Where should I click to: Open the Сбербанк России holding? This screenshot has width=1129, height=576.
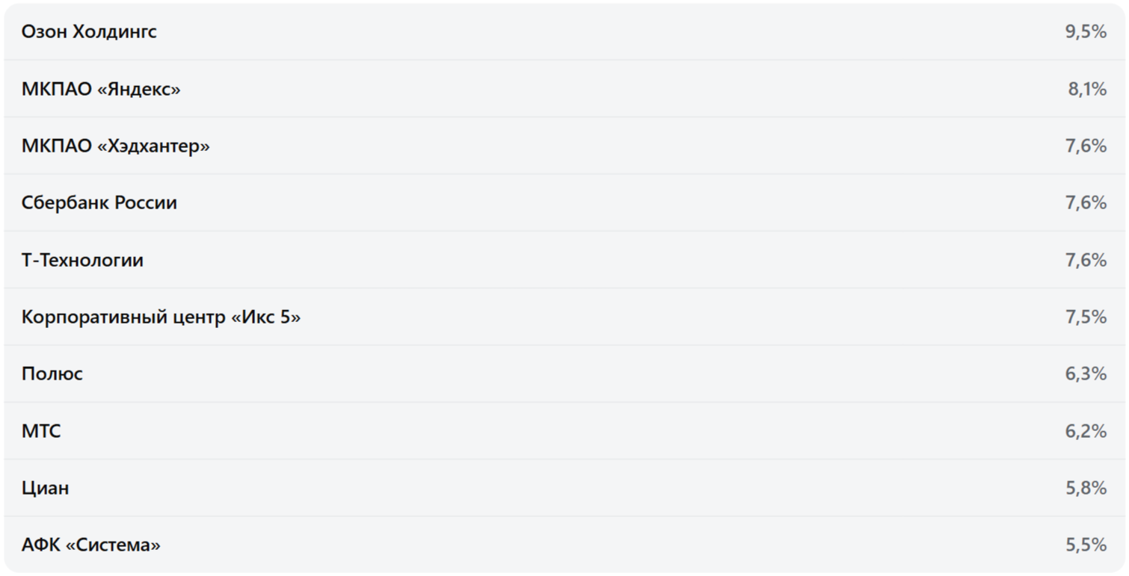coord(99,203)
